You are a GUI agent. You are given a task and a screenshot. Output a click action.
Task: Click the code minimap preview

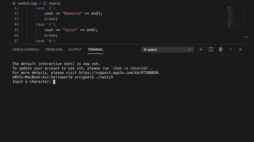point(232,17)
